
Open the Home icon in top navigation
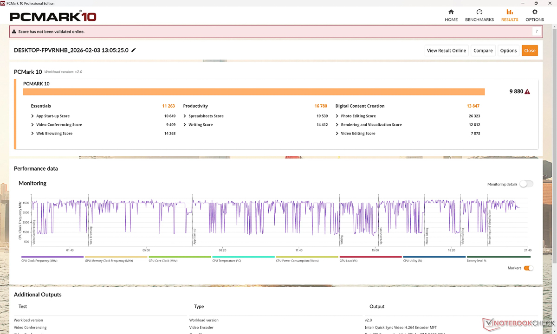pos(451,12)
